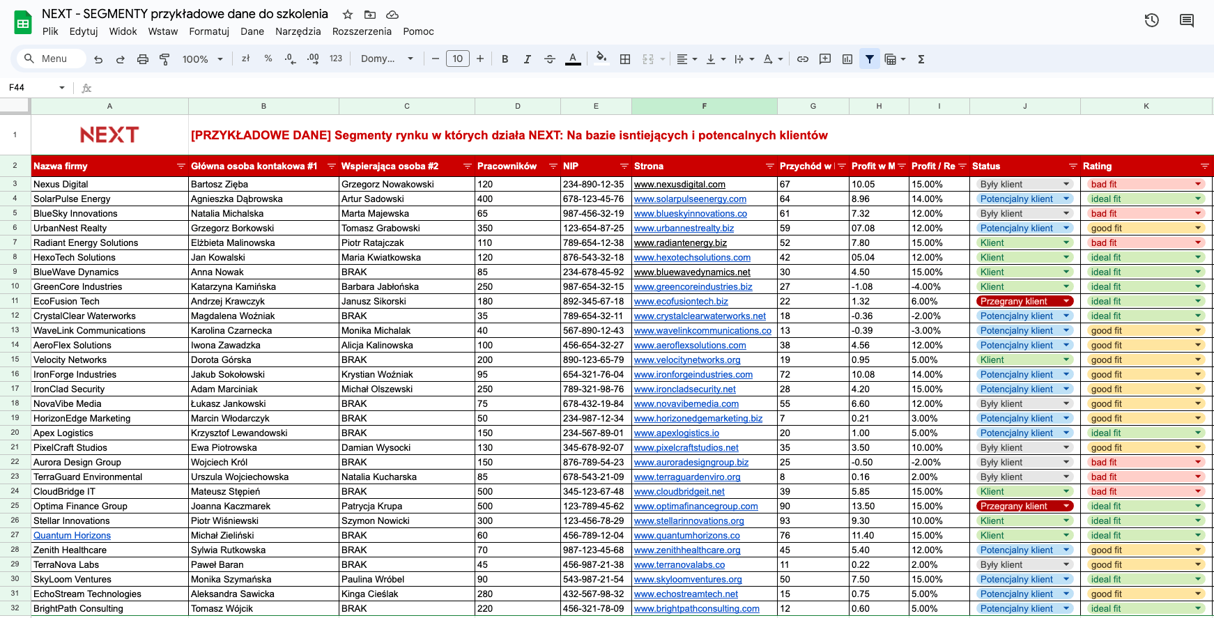Click the Undo icon in toolbar
This screenshot has width=1214, height=618.
98,59
